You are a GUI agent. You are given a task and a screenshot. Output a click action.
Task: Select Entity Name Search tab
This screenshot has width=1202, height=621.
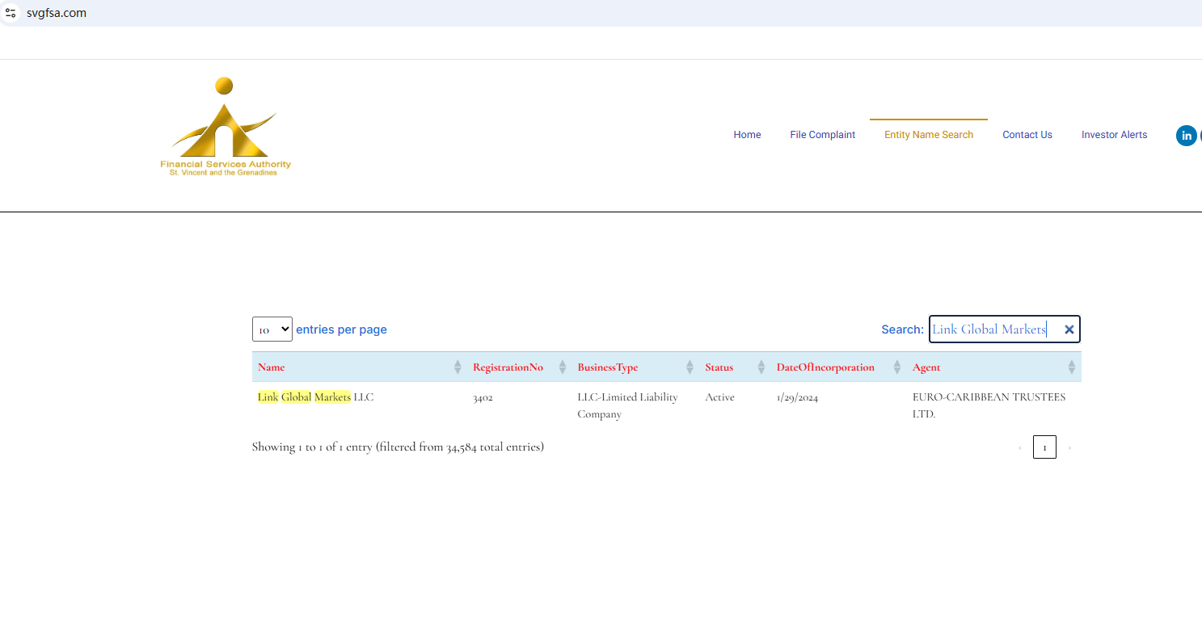pos(928,135)
